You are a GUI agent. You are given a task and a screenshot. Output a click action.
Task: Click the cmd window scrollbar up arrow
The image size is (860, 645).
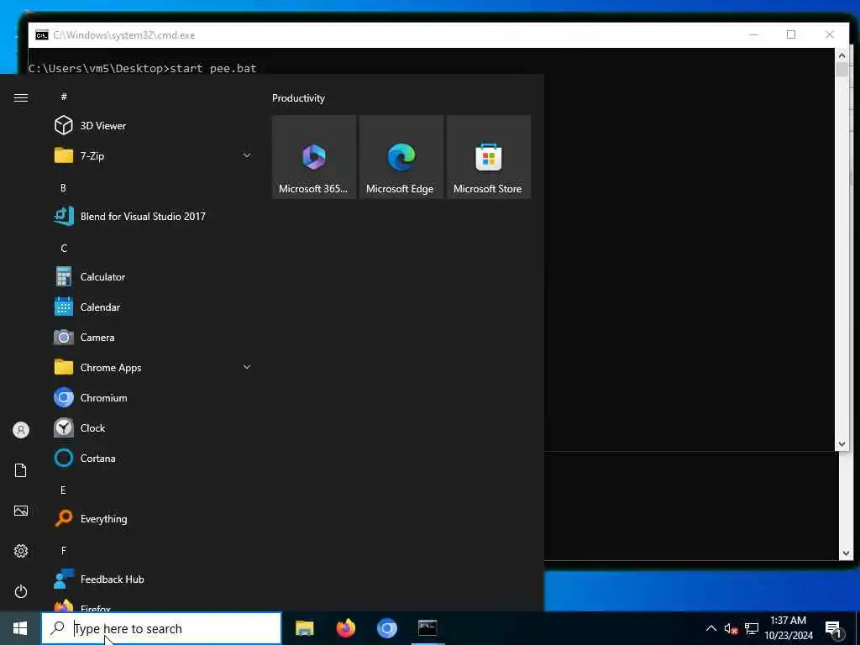coord(842,55)
